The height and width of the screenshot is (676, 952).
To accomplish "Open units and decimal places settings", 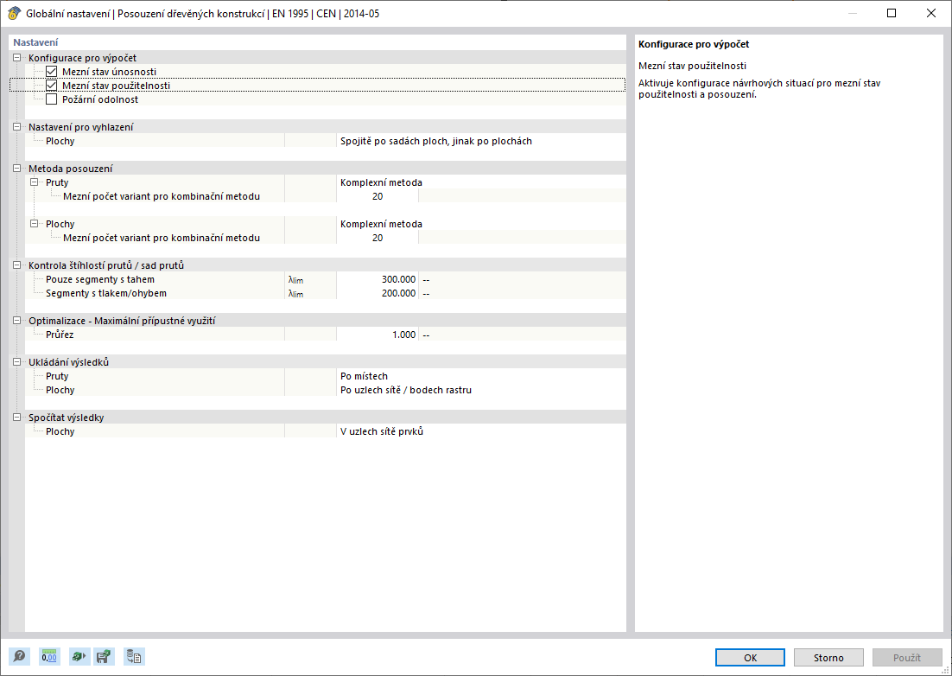I will pos(49,657).
